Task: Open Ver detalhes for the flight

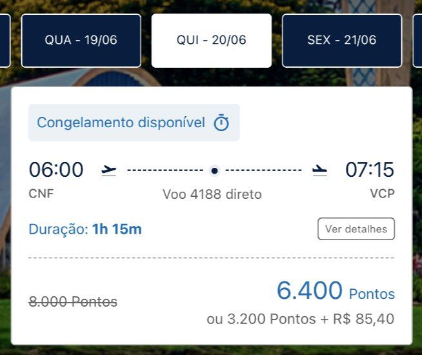Action: point(356,229)
